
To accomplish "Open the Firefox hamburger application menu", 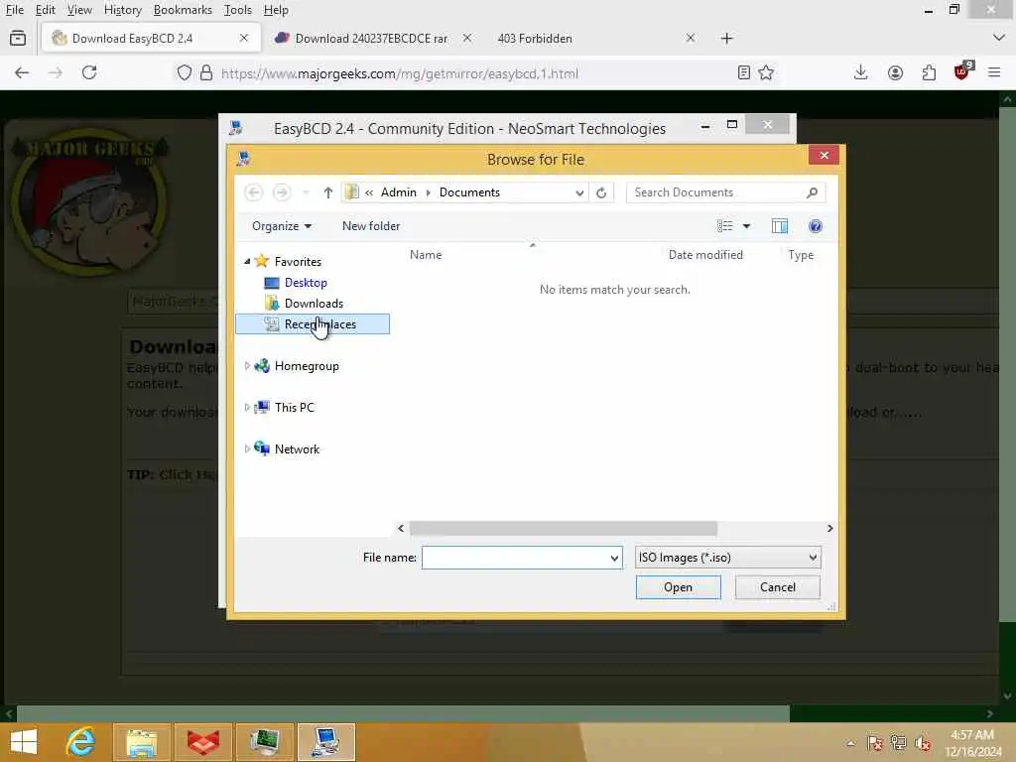I will click(994, 72).
